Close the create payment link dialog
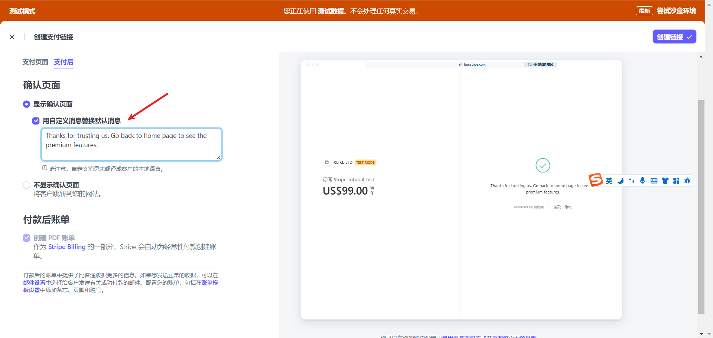Viewport: 713px width, 338px height. coord(12,37)
